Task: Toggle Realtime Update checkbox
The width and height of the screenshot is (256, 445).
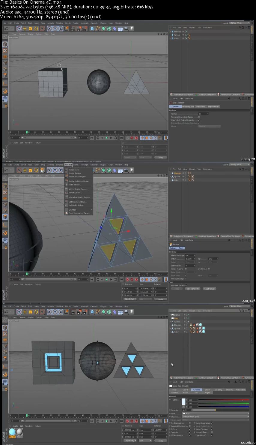Action: click(186, 285)
